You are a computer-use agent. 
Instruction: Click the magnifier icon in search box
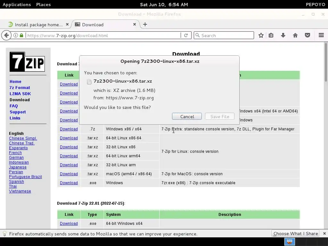pos(197,35)
